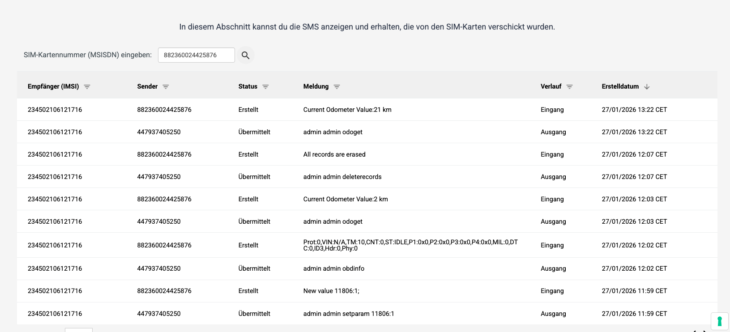Select the Prot:0,VIN:N/A OBD info message

coord(410,245)
